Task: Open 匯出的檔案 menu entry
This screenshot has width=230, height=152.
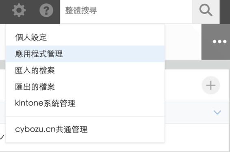Action: point(85,87)
